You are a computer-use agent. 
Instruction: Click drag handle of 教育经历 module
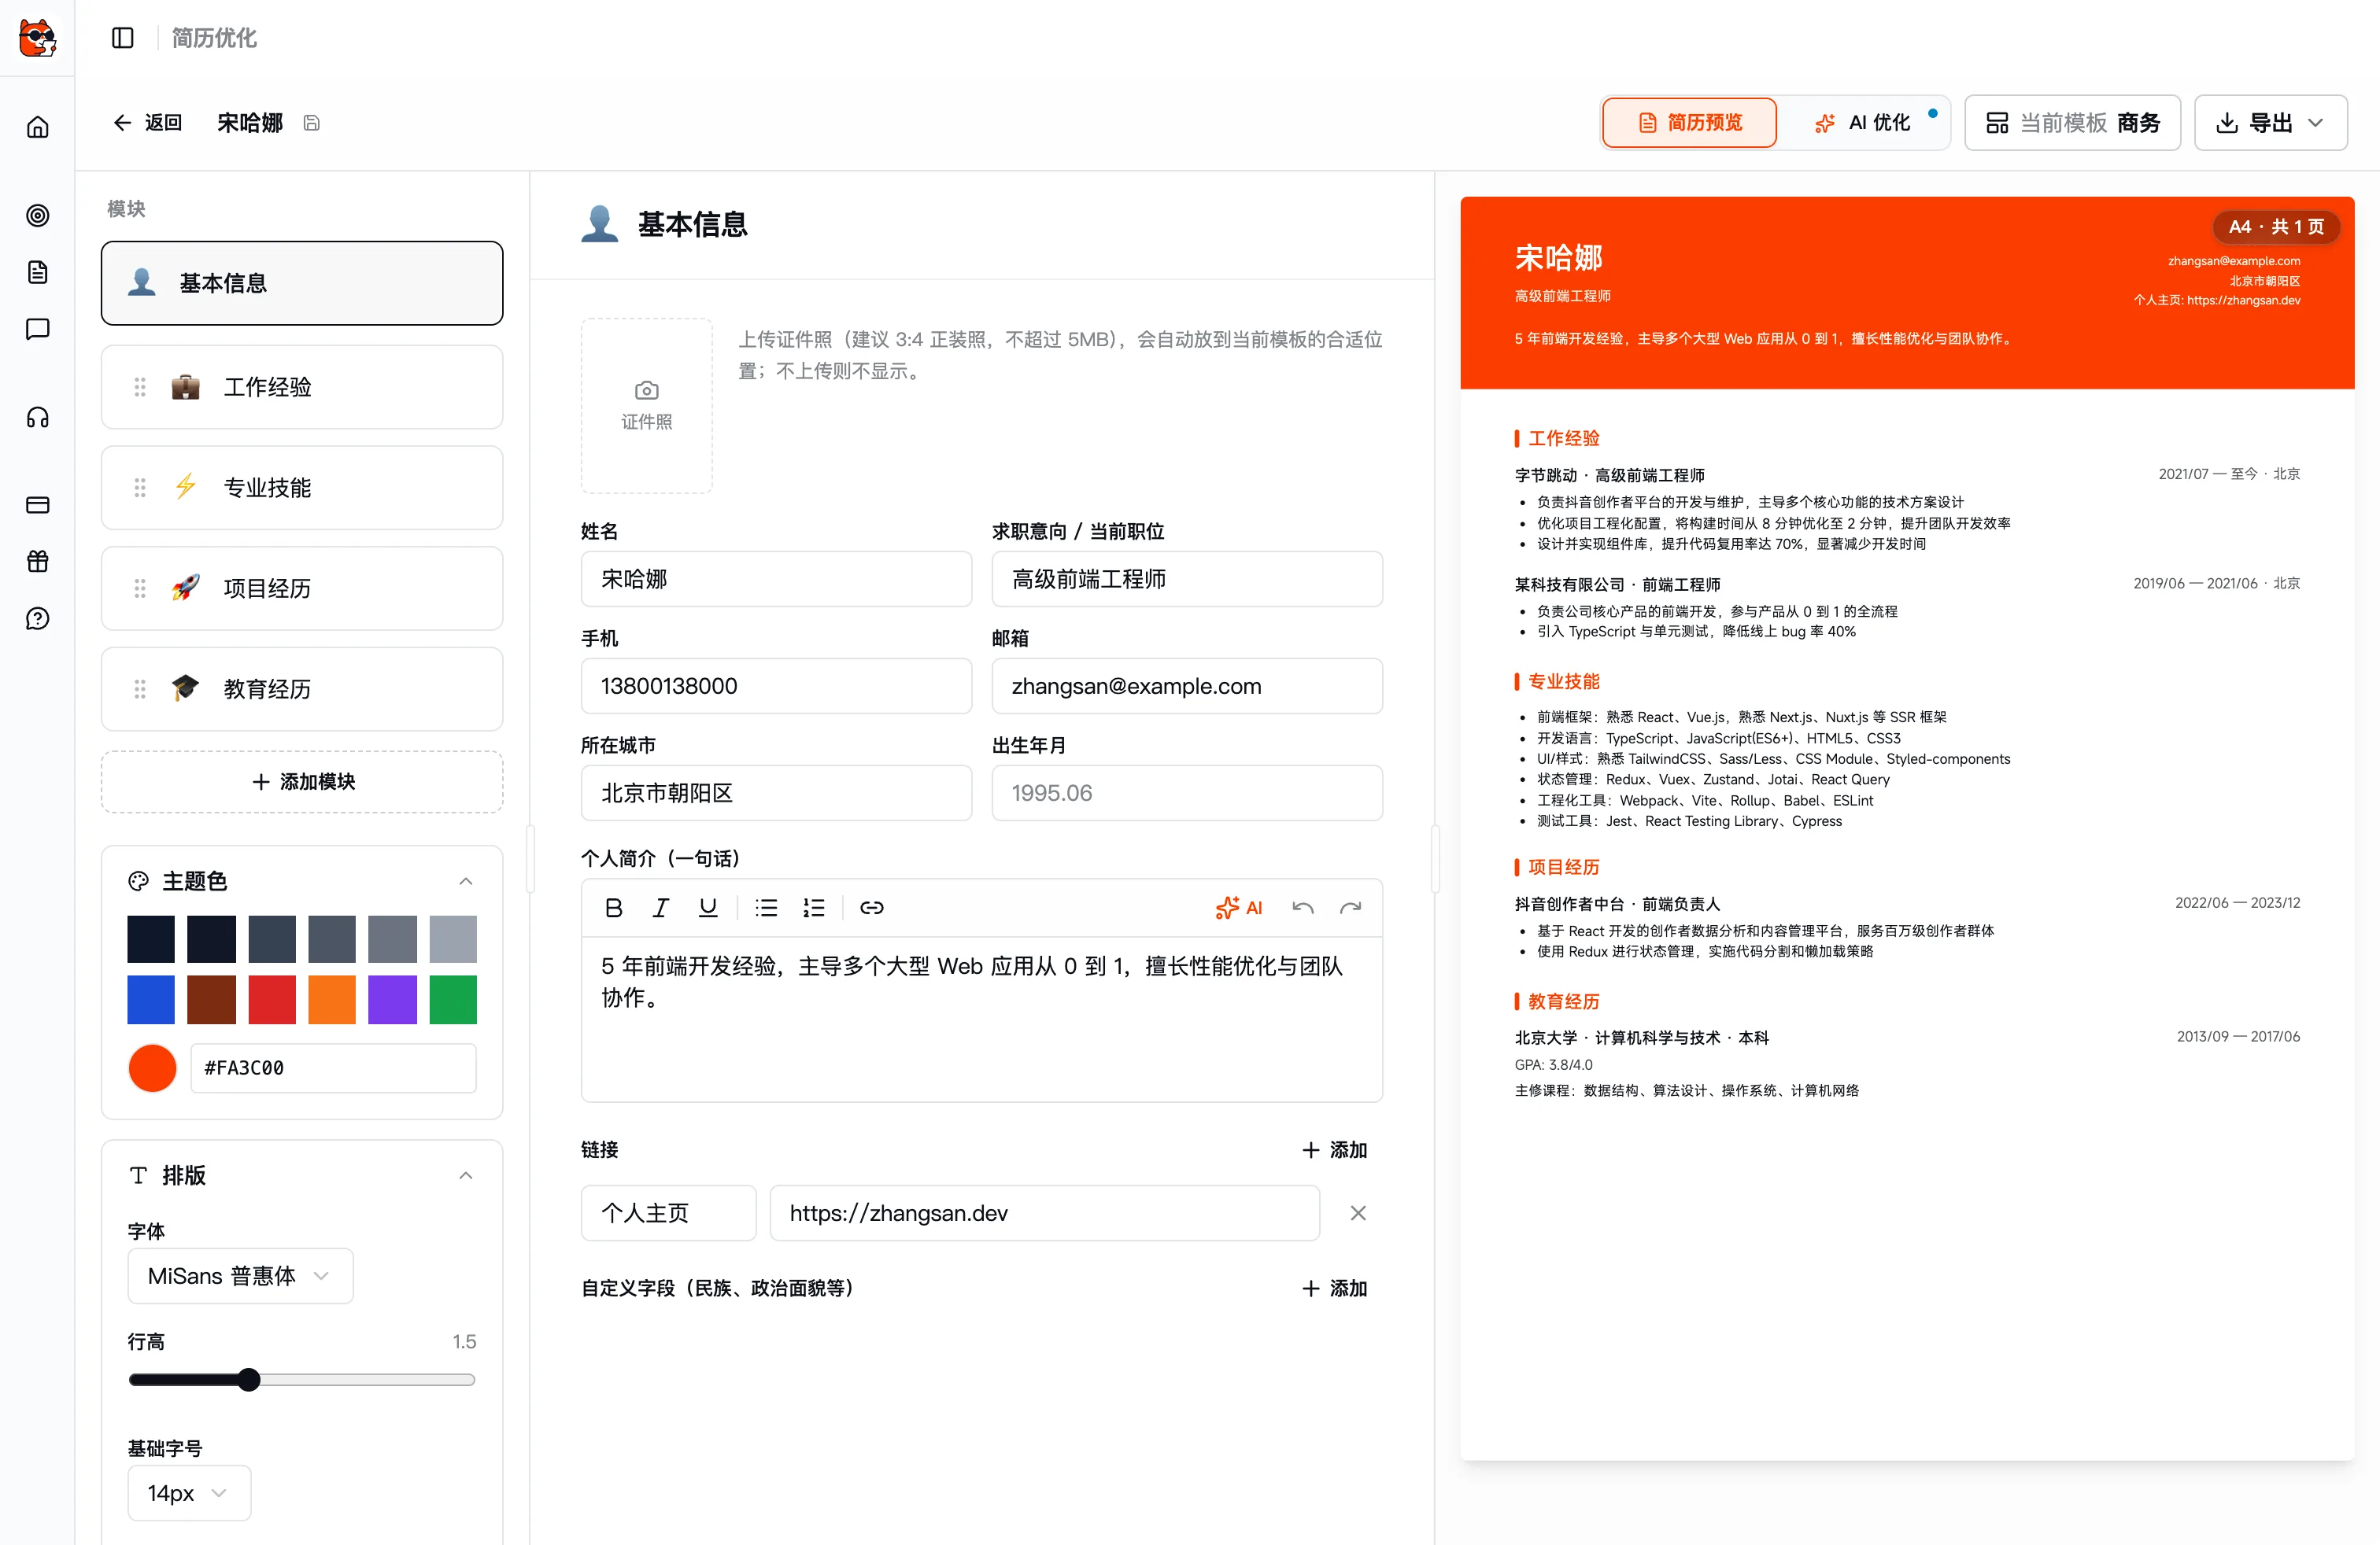[140, 688]
